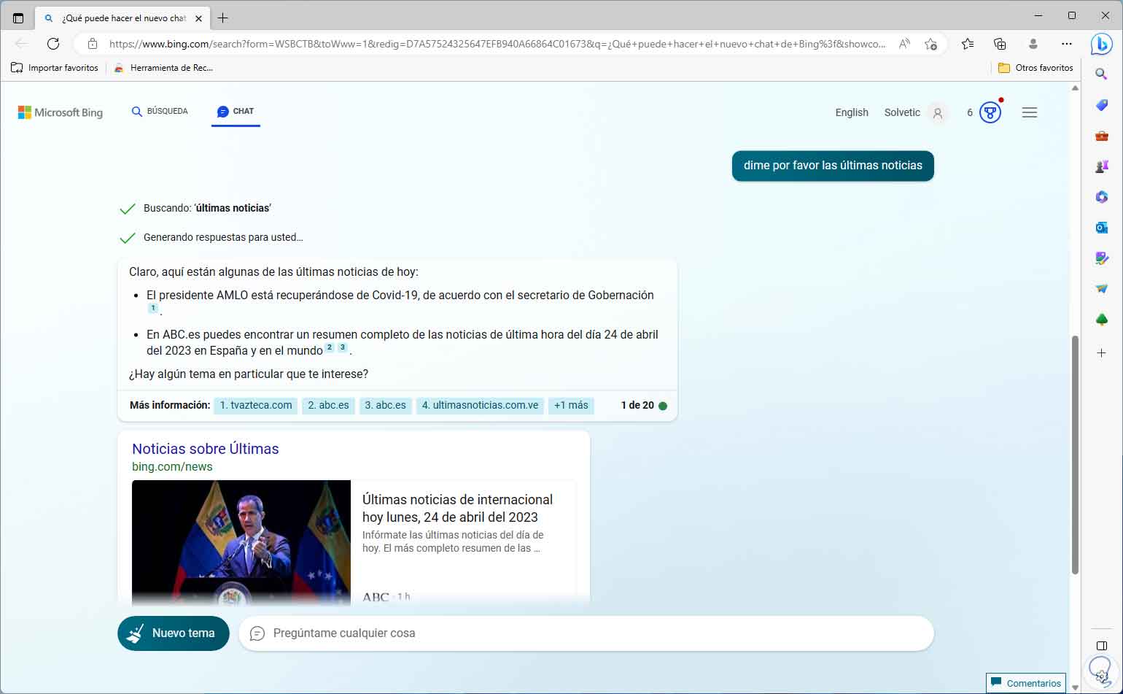View site information lock icon
The image size is (1123, 694).
(93, 44)
